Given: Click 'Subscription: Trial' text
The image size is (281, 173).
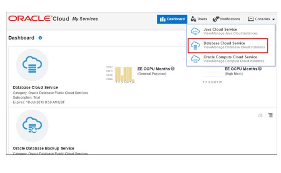Looking at the screenshot, I should [x=26, y=98].
